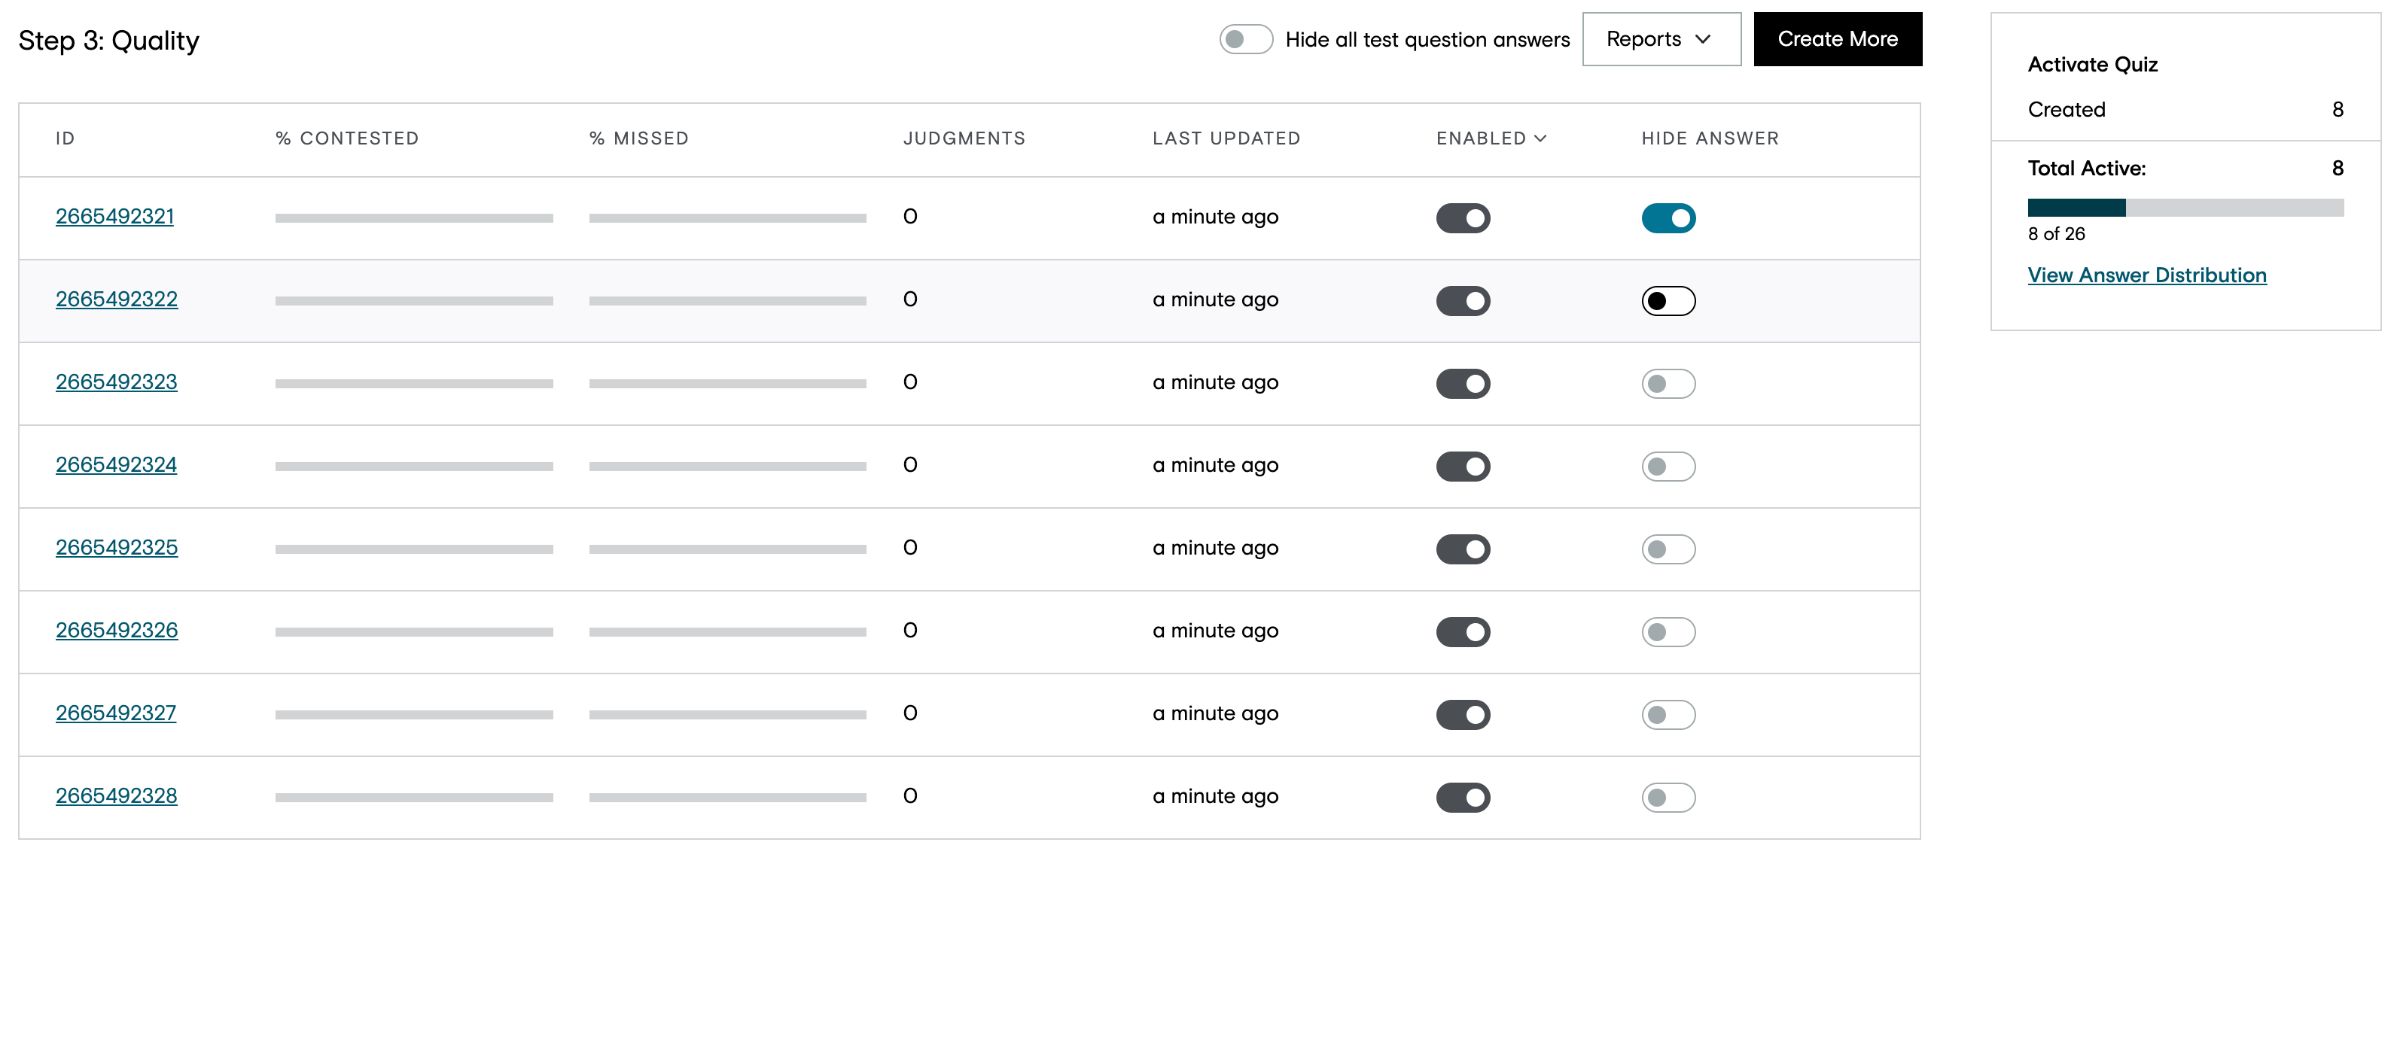
Task: Expand the Reports menu chevron
Action: point(1703,39)
